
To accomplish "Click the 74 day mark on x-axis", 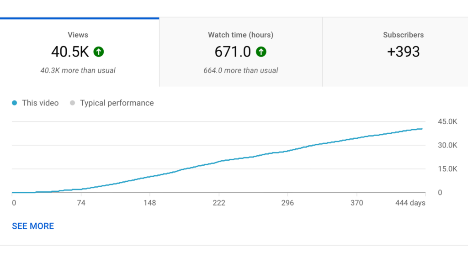I will (x=81, y=203).
